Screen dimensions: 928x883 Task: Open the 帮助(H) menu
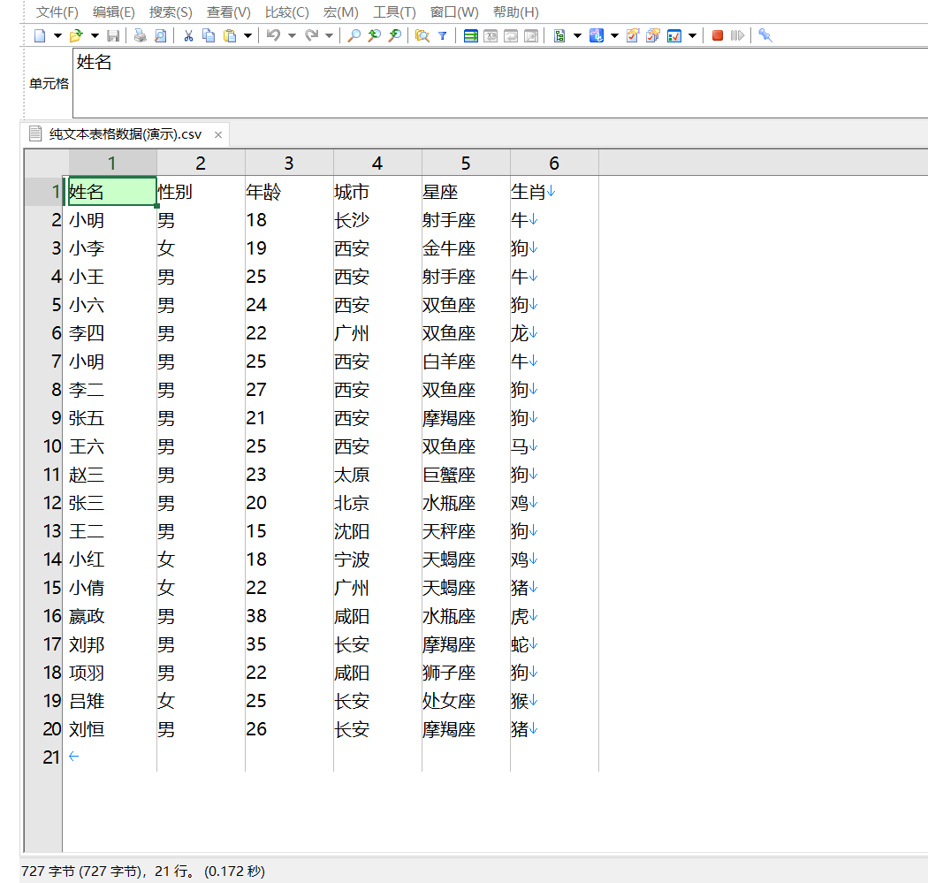[515, 12]
